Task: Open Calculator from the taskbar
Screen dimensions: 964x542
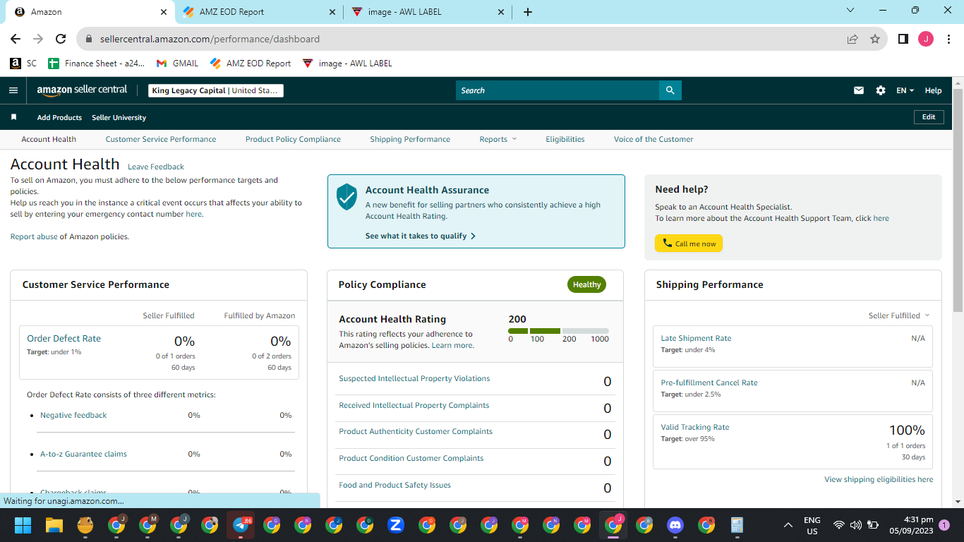Action: 737,525
